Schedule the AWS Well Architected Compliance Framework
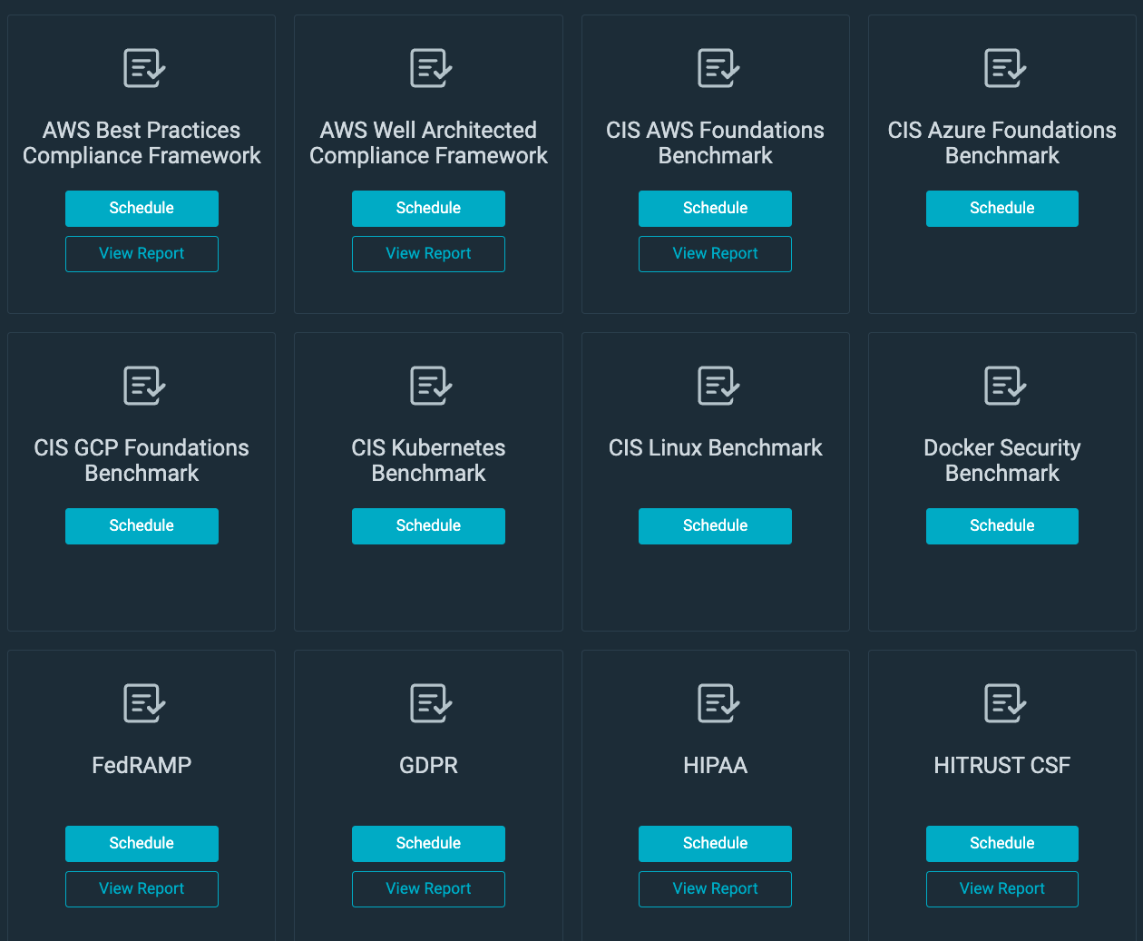 coord(428,209)
